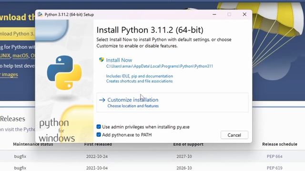This screenshot has width=305, height=171.
Task: Click the 2027-10 end of support cell
Action: 184,156
